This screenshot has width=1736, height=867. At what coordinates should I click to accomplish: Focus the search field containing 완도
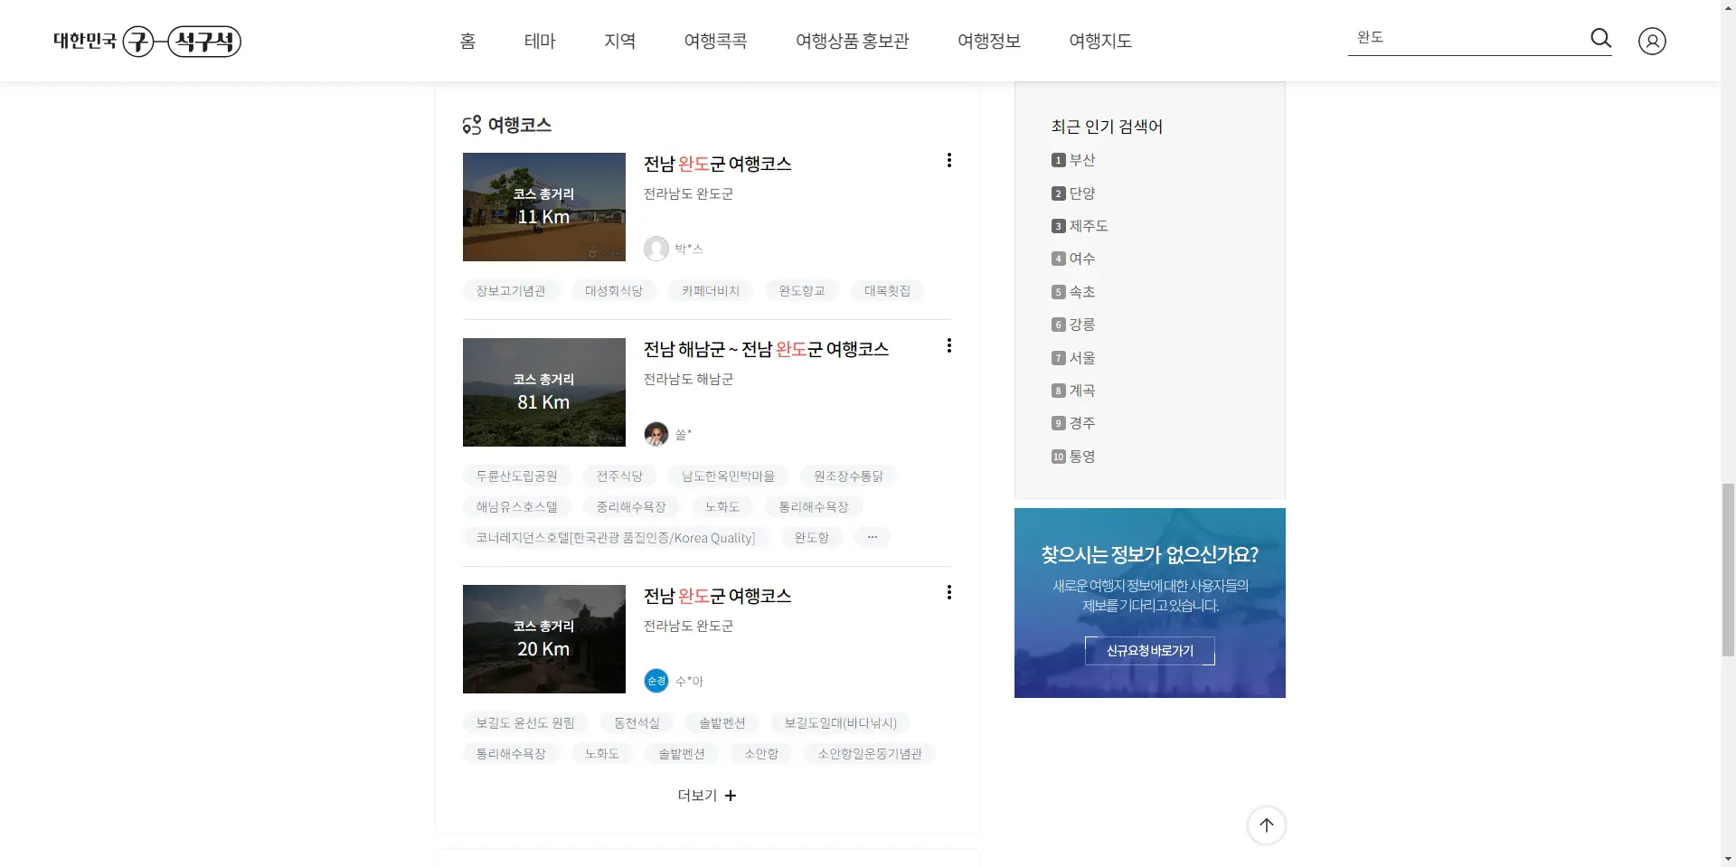1465,37
